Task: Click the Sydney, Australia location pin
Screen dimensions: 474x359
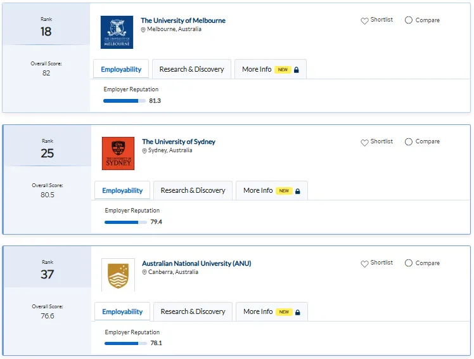Action: pos(144,150)
